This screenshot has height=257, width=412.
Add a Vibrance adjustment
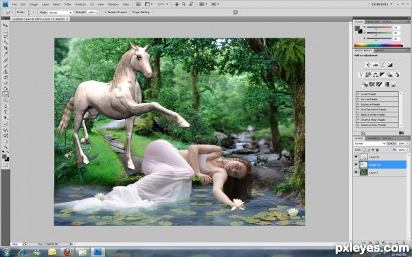point(361,75)
